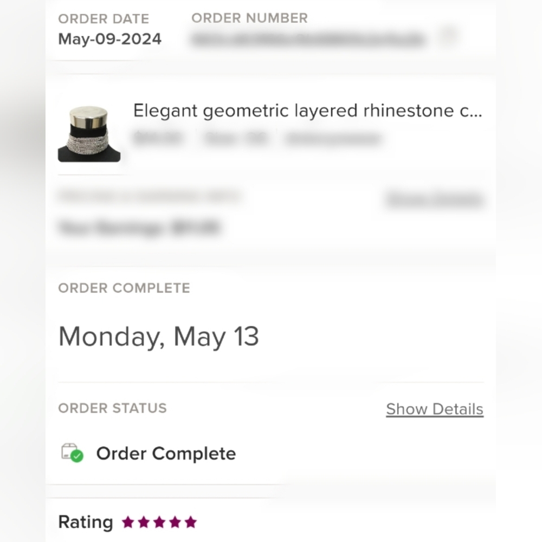Screen dimensions: 542x542
Task: Tap the fifth rating star
Action: (x=190, y=522)
